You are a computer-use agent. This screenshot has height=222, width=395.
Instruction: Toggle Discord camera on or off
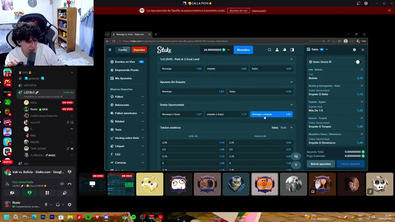12,193
